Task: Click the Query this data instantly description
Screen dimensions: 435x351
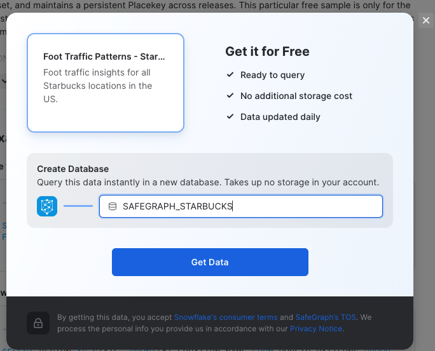Action: [208, 182]
